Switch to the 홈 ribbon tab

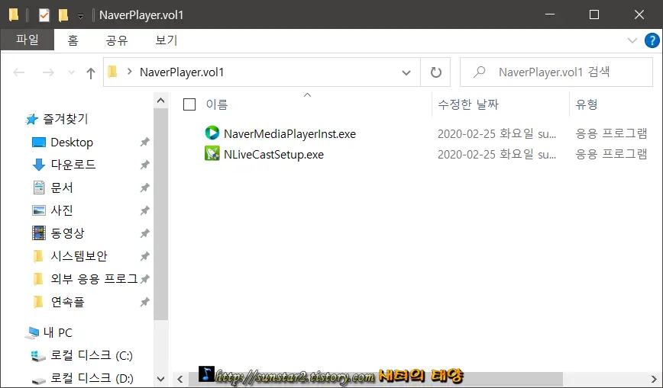coord(73,40)
